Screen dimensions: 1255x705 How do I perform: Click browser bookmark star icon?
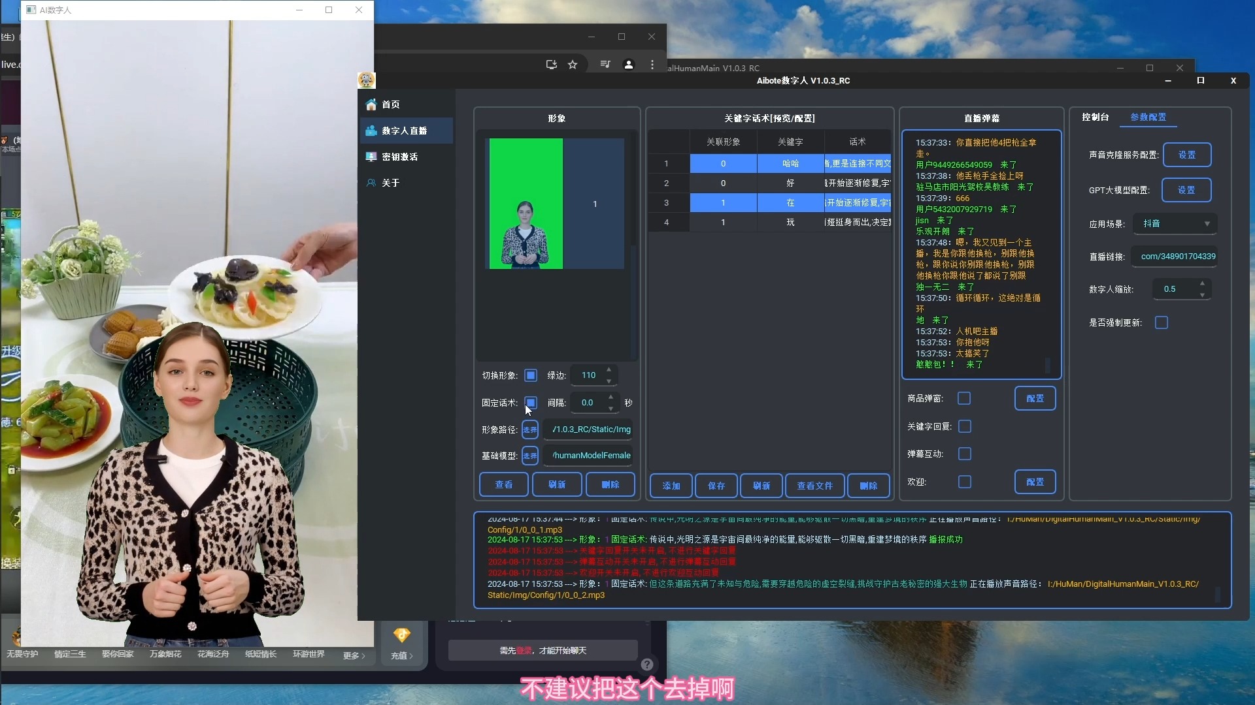(573, 65)
